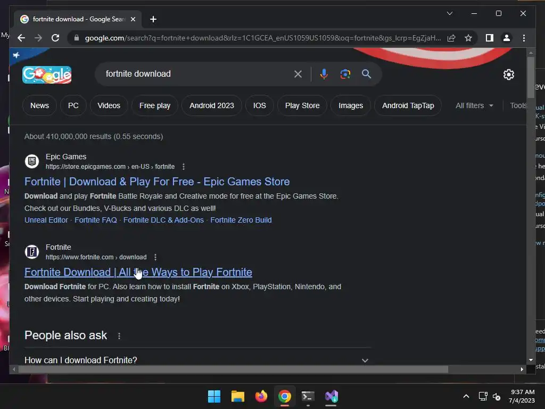Expand How can I download Fortnite question

[x=197, y=360]
